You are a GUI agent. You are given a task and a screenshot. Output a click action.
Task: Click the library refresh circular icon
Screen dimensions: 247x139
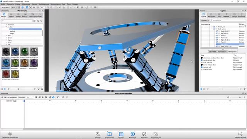[41, 20]
